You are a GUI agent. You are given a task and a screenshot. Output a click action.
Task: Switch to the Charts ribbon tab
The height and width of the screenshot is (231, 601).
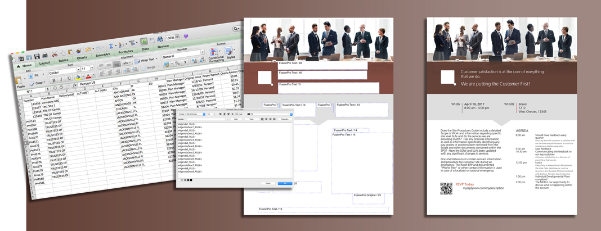(82, 58)
